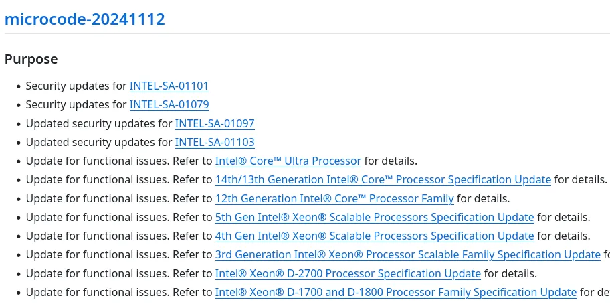This screenshot has width=610, height=306.
Task: Visit the Xeon D-1700 and D-1800 Specification link
Action: tap(395, 292)
